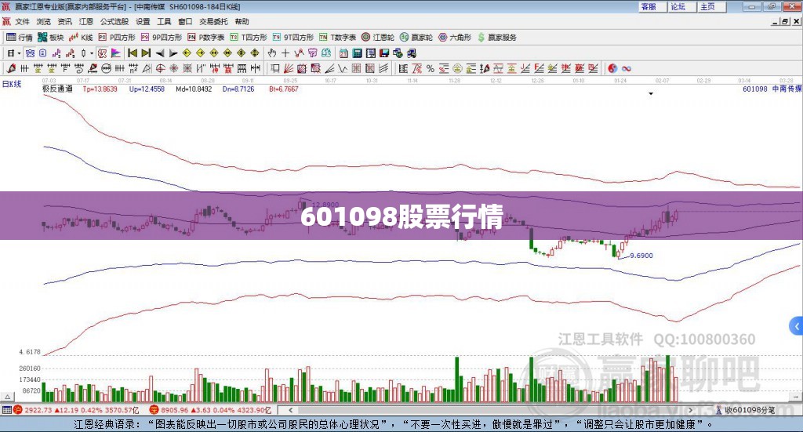Click the infinity symbol icon
803x432 pixels.
coord(627,68)
